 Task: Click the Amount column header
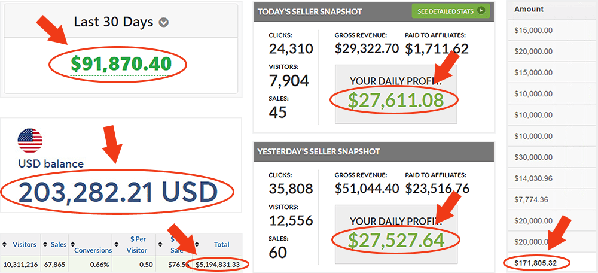[x=529, y=9]
